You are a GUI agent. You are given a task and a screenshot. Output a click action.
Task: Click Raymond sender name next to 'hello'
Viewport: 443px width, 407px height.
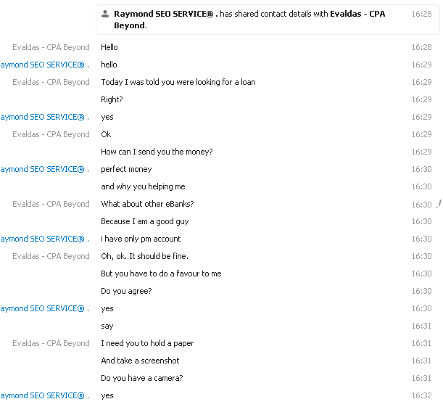[45, 65]
